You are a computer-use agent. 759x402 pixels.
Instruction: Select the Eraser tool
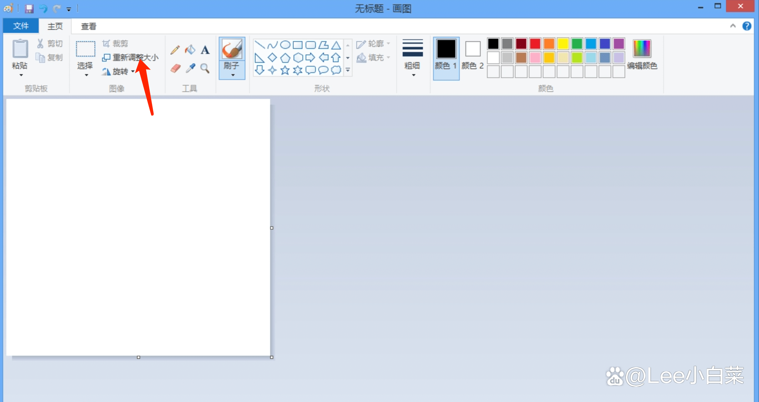coord(175,68)
